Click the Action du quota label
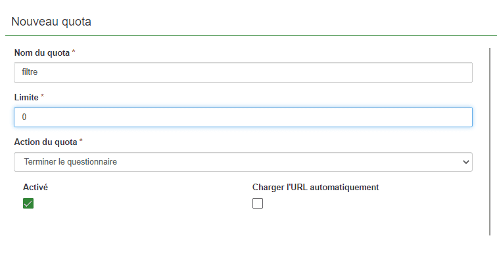Image resolution: width=497 pixels, height=263 pixels. (x=45, y=142)
